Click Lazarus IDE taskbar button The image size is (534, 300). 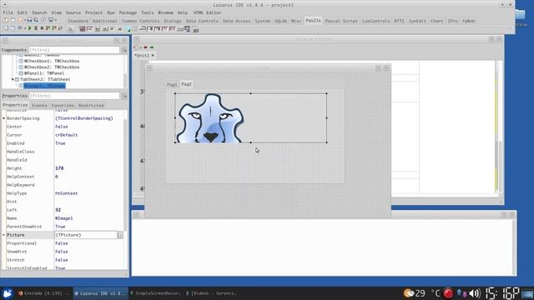[100, 293]
